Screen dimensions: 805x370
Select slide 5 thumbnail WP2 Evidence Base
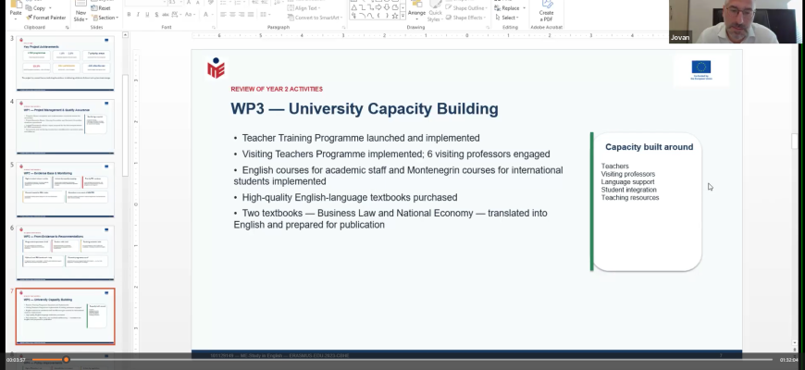coord(65,190)
